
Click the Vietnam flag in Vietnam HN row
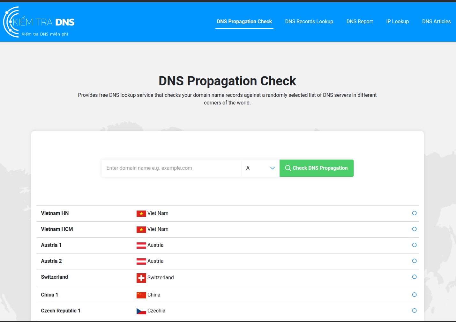(141, 214)
